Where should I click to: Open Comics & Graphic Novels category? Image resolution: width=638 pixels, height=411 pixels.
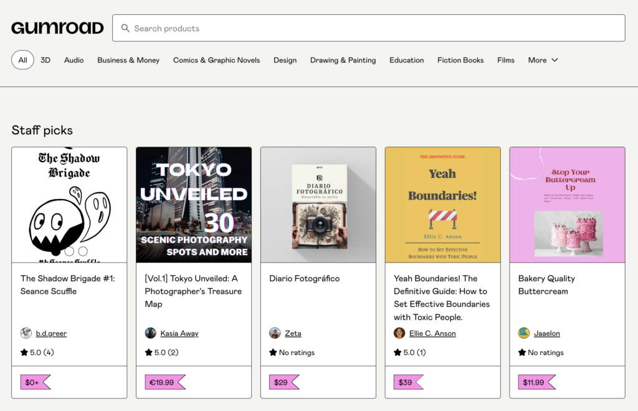point(216,60)
